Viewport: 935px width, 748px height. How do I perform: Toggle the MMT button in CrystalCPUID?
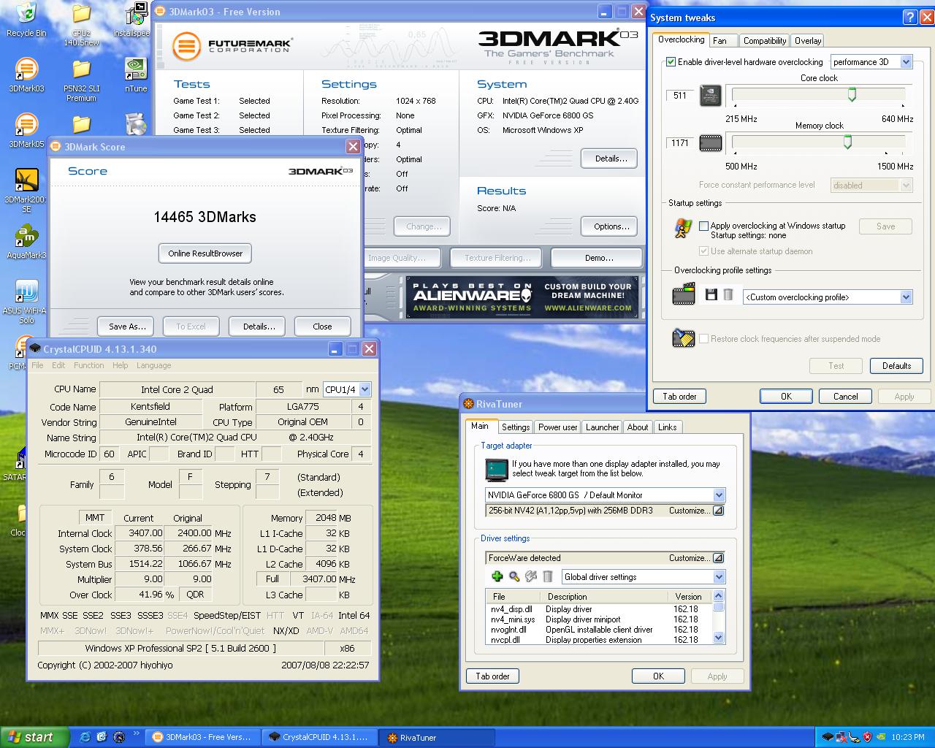[x=95, y=517]
